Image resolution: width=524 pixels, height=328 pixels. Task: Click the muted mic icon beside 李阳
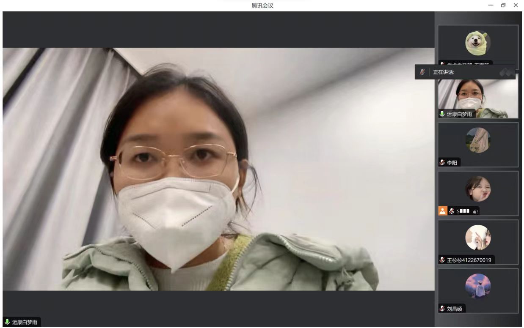pos(442,163)
